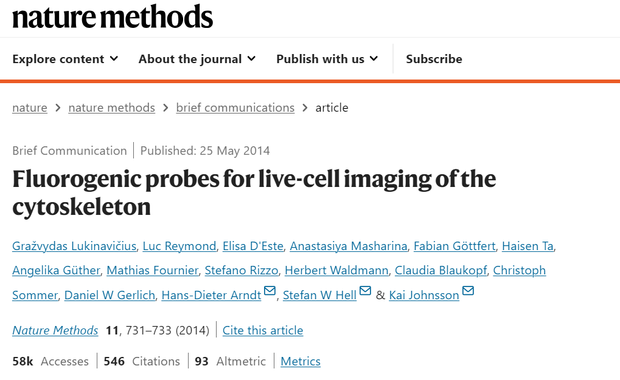The width and height of the screenshot is (620, 380).
Task: Click envelope icon next to Hans-Dieter Arndt
Action: pyautogui.click(x=270, y=291)
